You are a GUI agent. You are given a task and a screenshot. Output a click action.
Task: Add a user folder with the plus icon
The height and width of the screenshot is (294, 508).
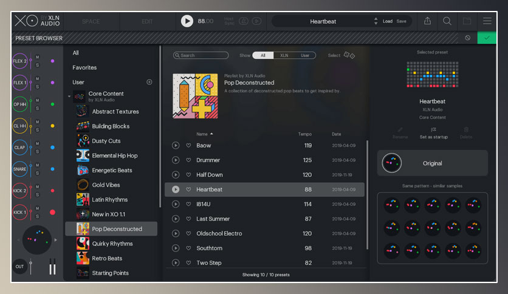(149, 82)
